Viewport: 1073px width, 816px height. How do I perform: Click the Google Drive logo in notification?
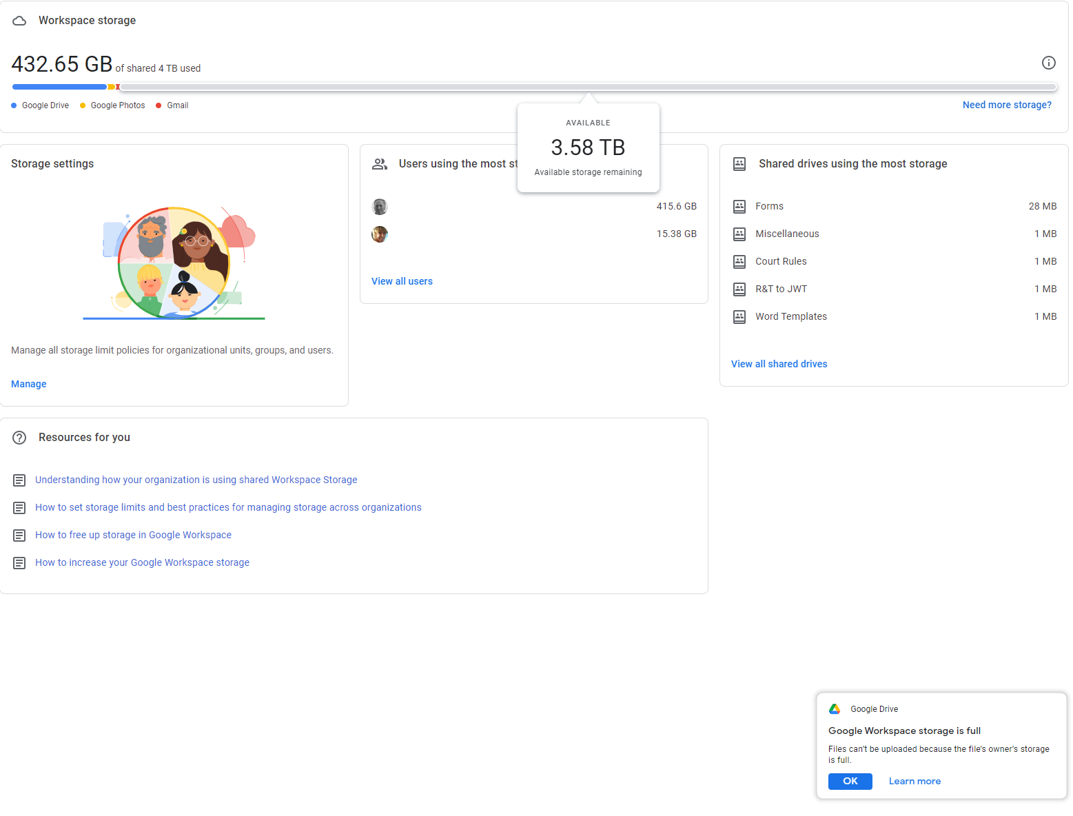tap(835, 709)
